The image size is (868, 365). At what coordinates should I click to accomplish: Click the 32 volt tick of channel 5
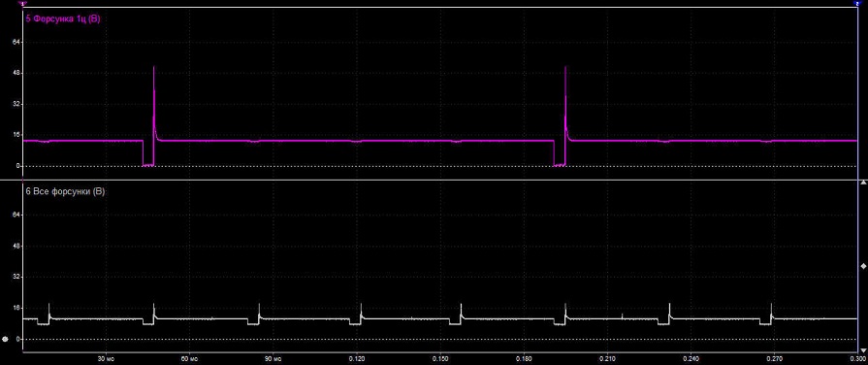click(x=16, y=104)
